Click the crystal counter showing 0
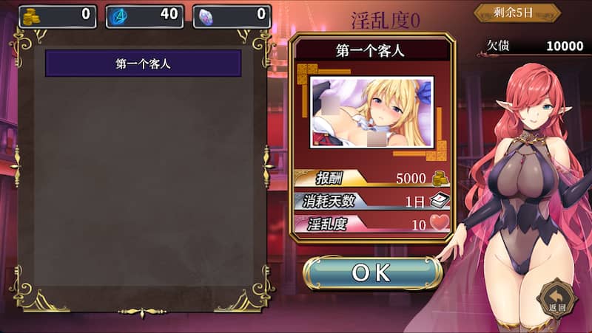Screen dimensions: 592x333 pyautogui.click(x=232, y=17)
